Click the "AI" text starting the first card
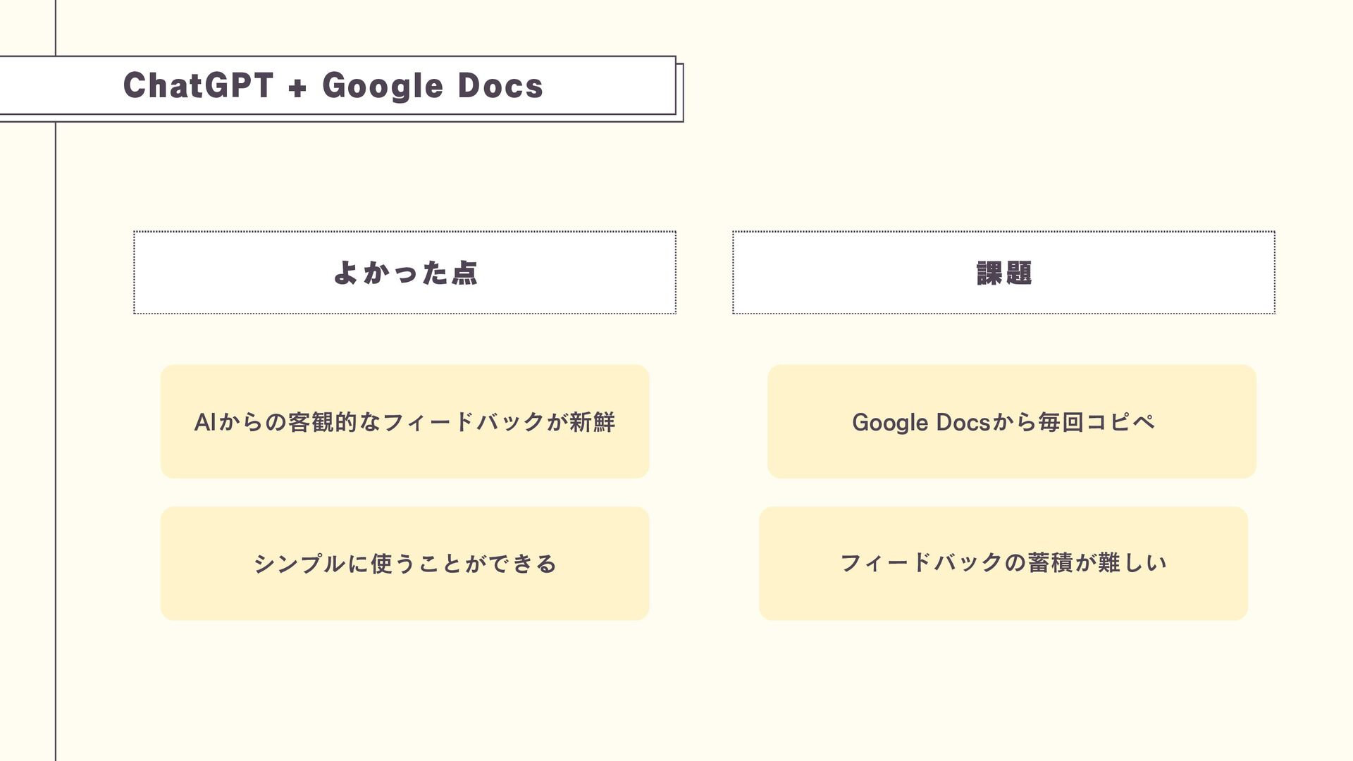The image size is (1353, 761). [x=204, y=422]
